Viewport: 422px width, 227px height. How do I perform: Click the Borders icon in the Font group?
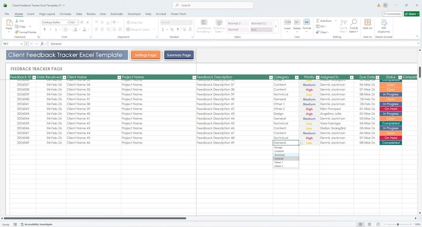tap(66, 29)
